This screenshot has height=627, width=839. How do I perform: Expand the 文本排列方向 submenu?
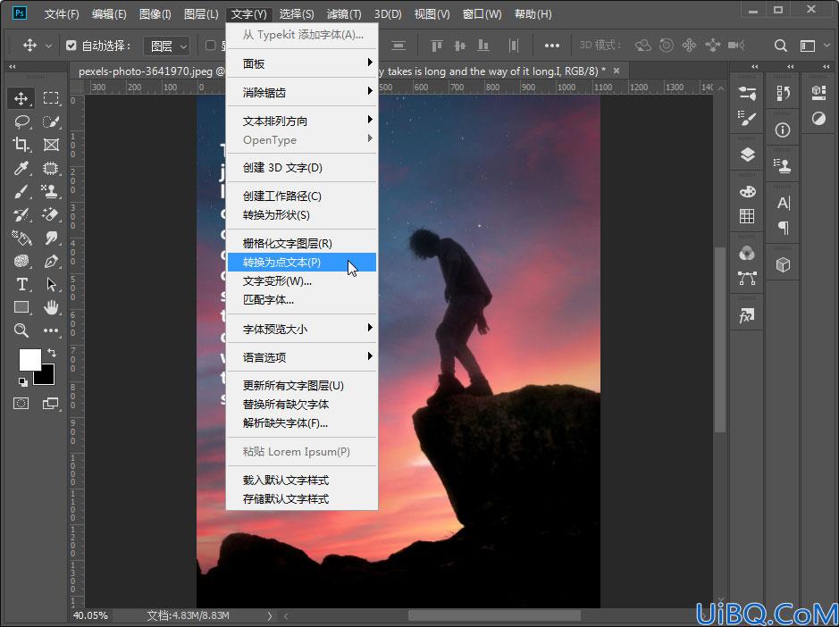(x=302, y=121)
